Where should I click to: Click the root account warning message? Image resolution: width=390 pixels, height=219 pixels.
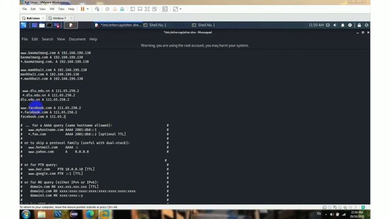click(195, 46)
